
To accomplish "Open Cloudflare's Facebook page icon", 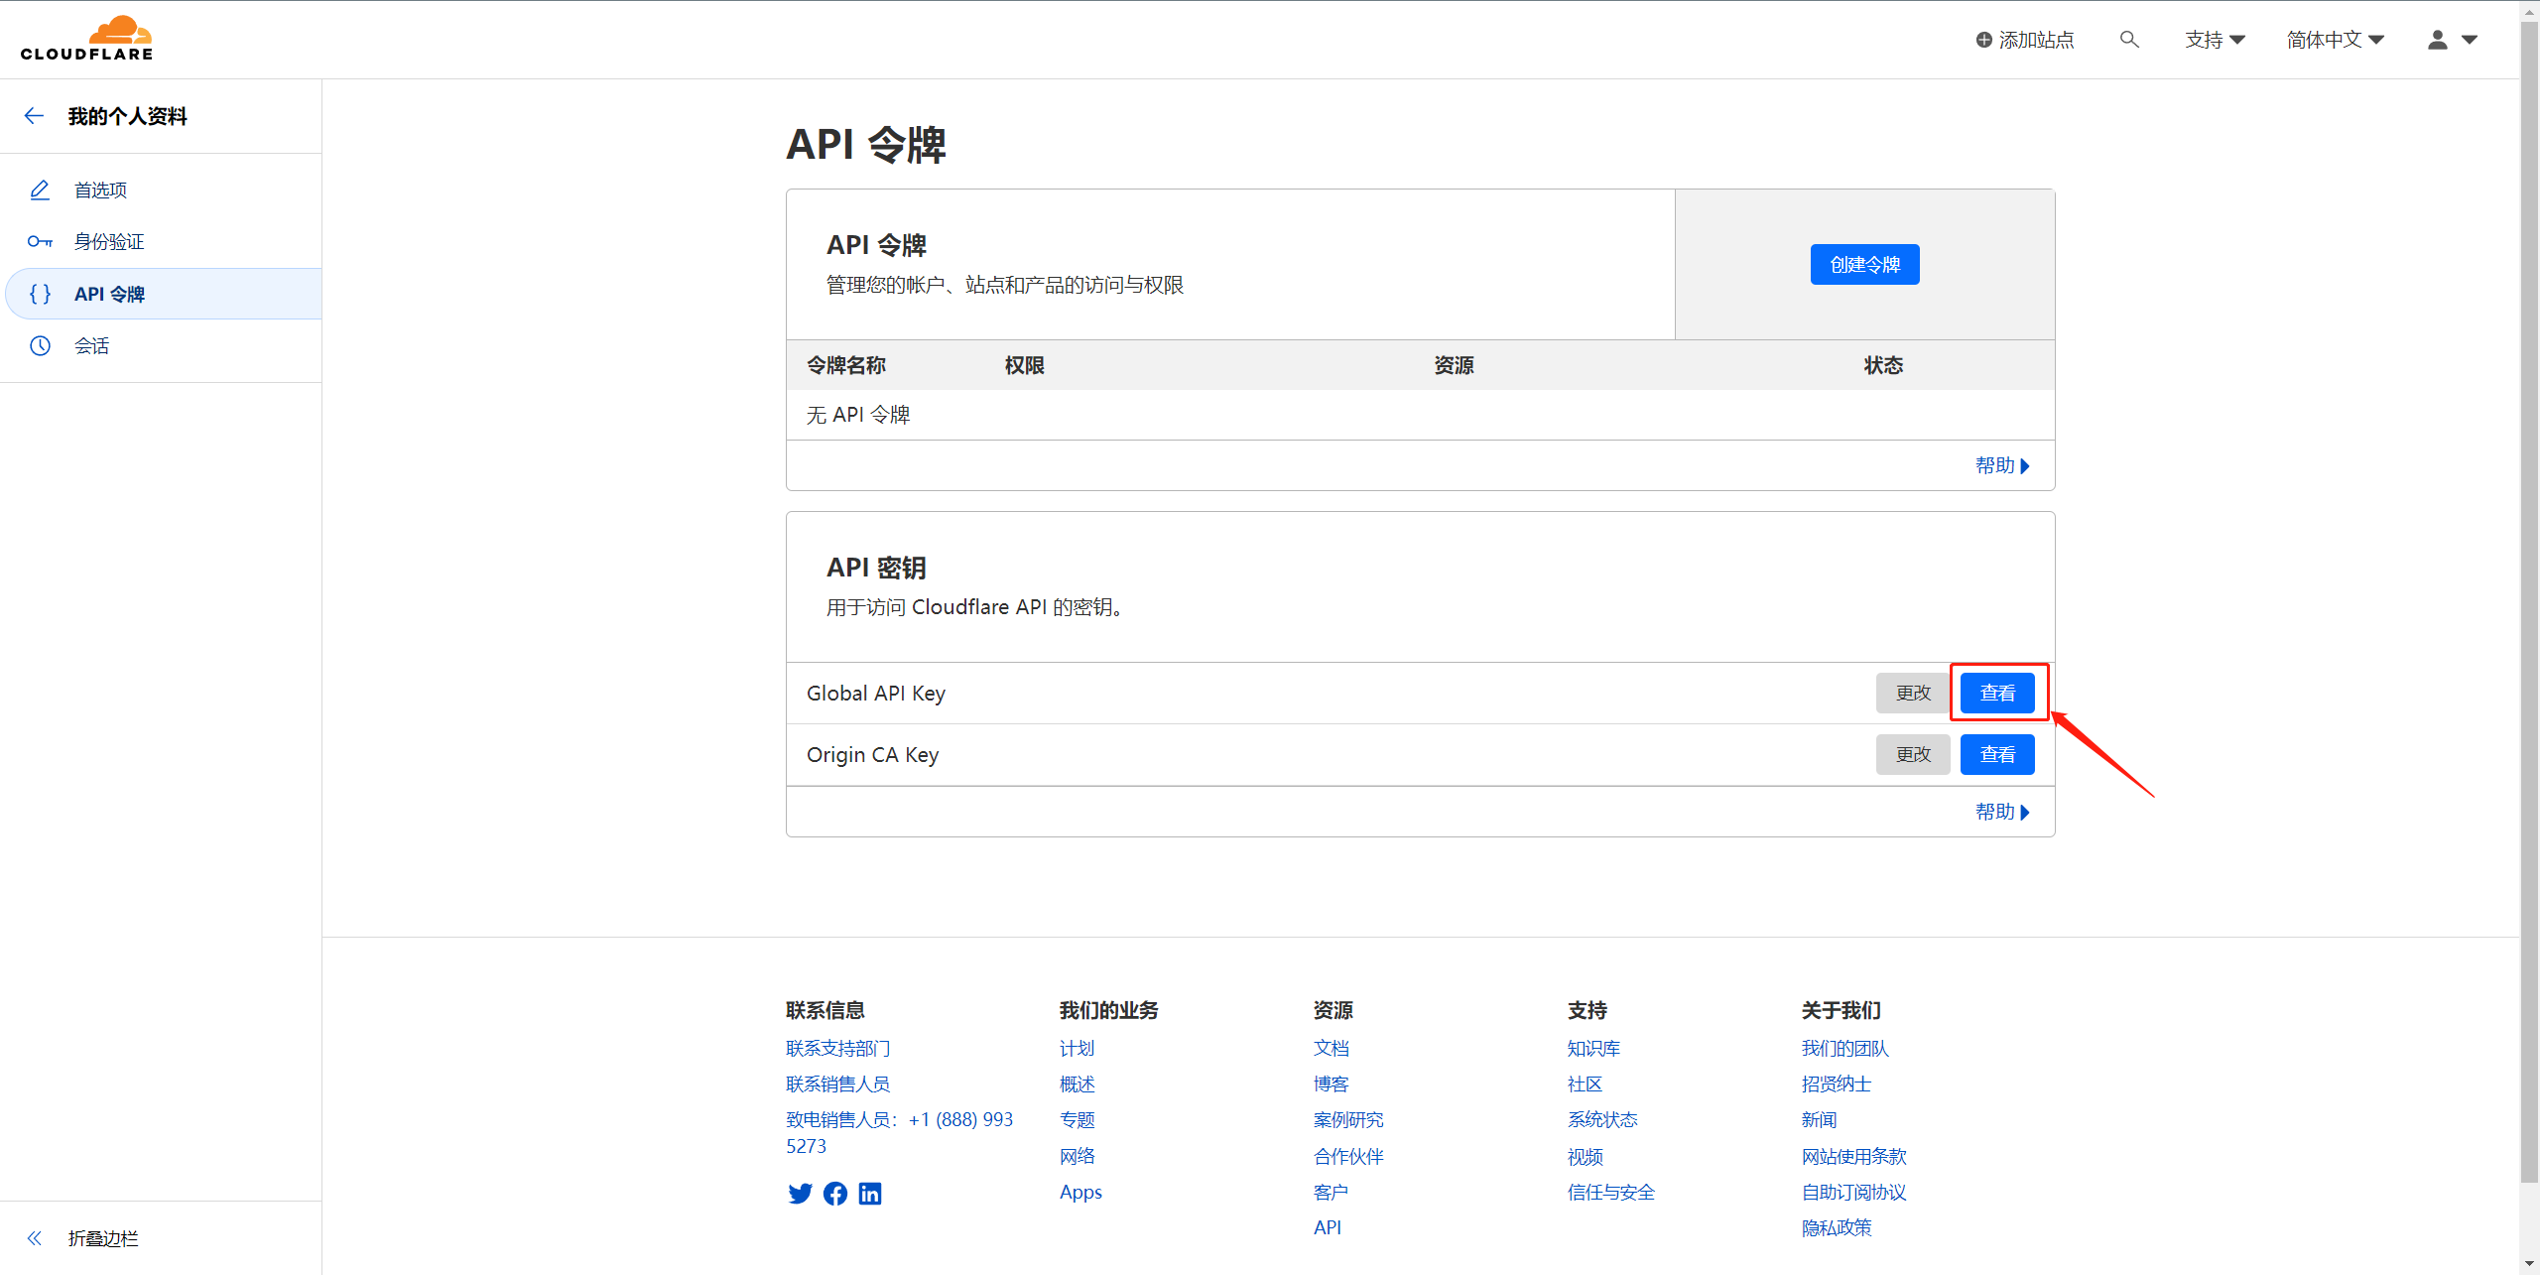I will [x=834, y=1194].
